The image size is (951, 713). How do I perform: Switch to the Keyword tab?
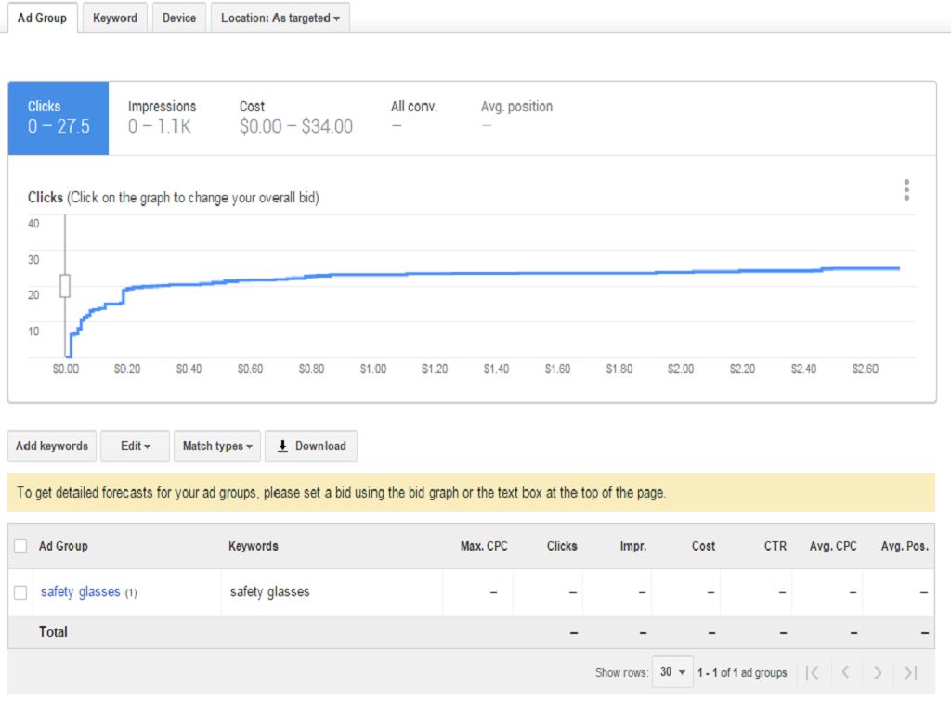click(115, 18)
